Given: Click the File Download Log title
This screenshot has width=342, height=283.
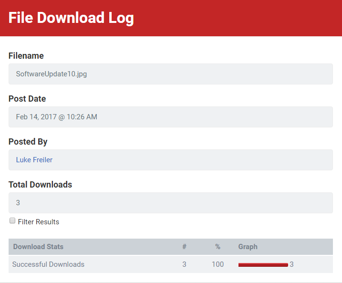Looking at the screenshot, I should tap(71, 18).
